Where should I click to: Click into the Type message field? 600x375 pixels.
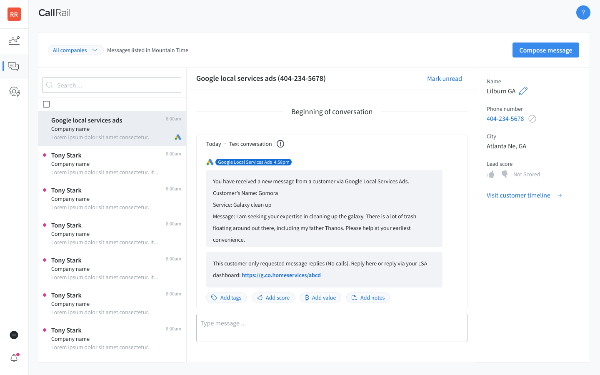tap(332, 328)
